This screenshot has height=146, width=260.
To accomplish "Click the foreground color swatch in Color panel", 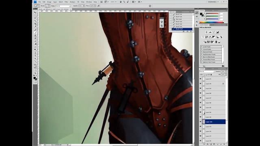I will (x=201, y=14).
